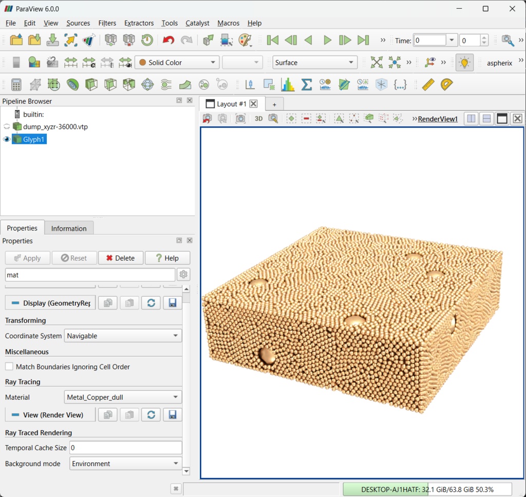This screenshot has height=497, width=526.
Task: Change the Background mode from Environment
Action: pos(125,464)
